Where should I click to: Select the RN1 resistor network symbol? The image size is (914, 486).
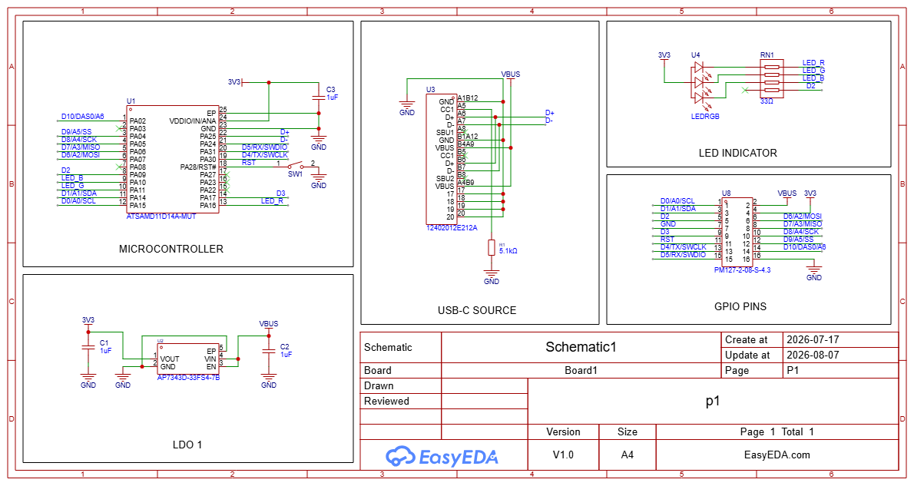[x=772, y=78]
